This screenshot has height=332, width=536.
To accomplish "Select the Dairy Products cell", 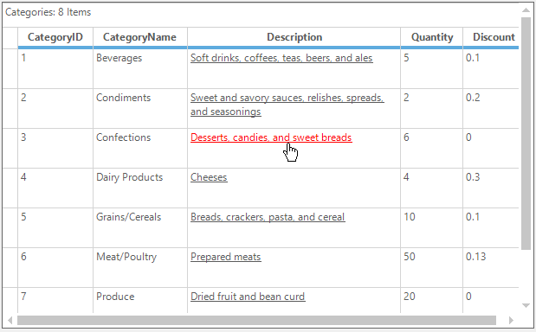I will click(140, 188).
